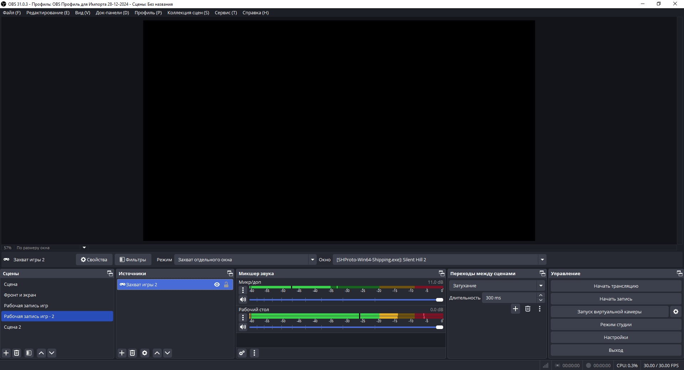Image resolution: width=684 pixels, height=370 pixels.
Task: Enable Режим студии
Action: tap(616, 324)
